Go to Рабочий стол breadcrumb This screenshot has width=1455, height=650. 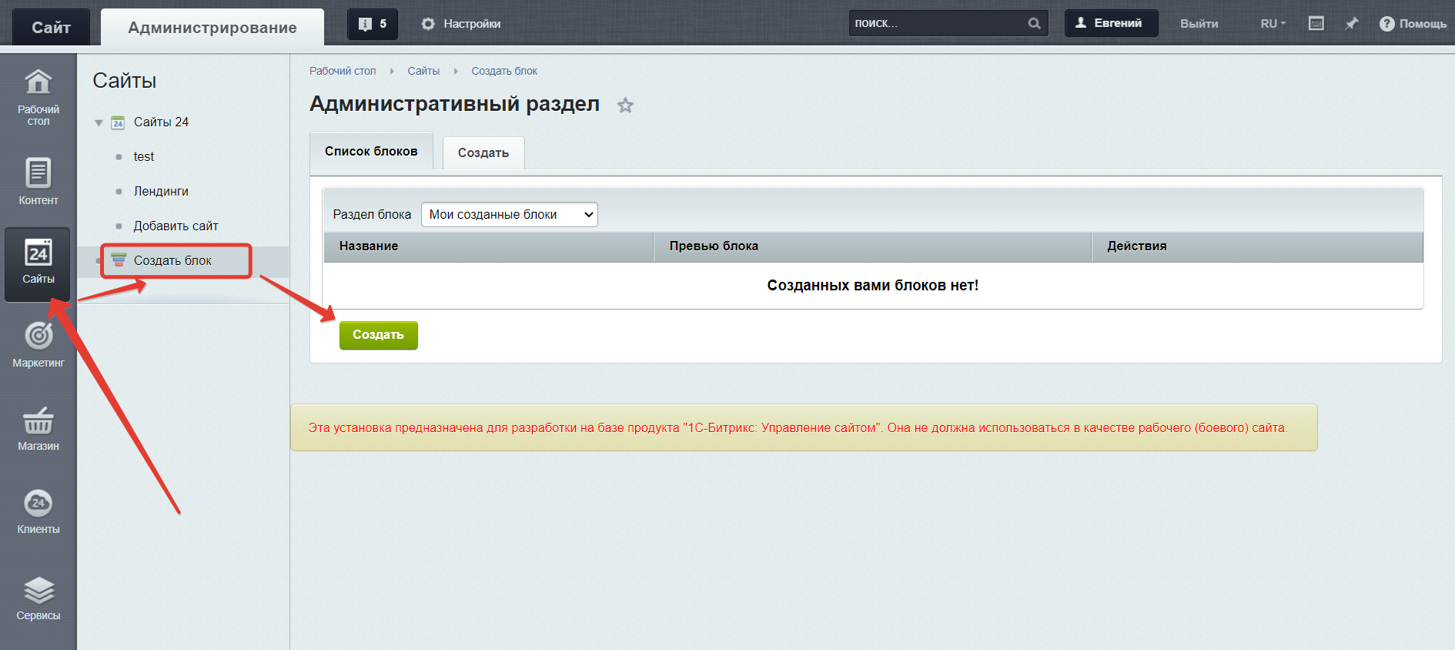coord(343,71)
